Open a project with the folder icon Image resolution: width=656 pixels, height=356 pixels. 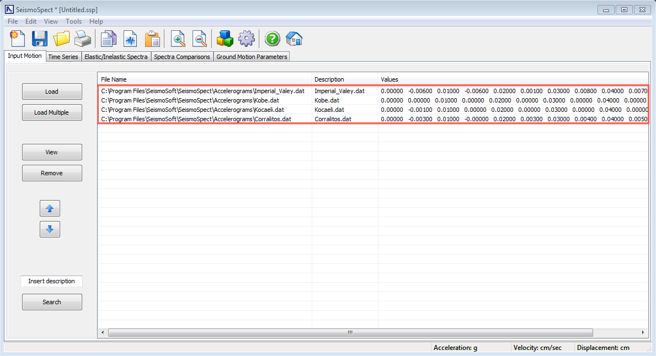(x=61, y=39)
